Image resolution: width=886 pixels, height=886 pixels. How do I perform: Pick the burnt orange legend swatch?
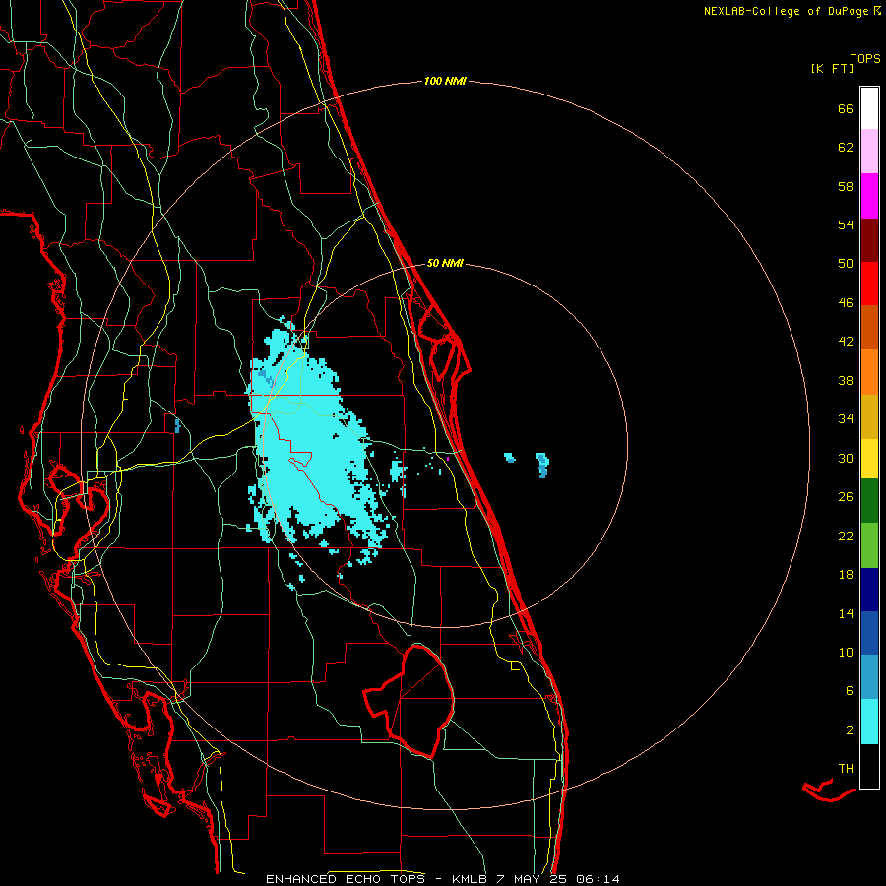point(869,327)
